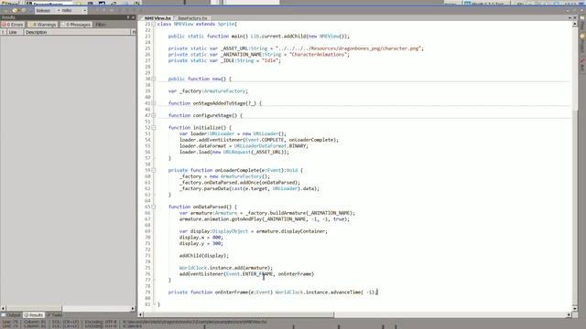Click the _ASSET_URL string declaration line
Screen dimensions: 586x329
(296, 48)
